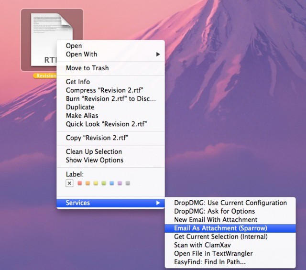Choose DropDMG: Ask for Options

coord(214,211)
